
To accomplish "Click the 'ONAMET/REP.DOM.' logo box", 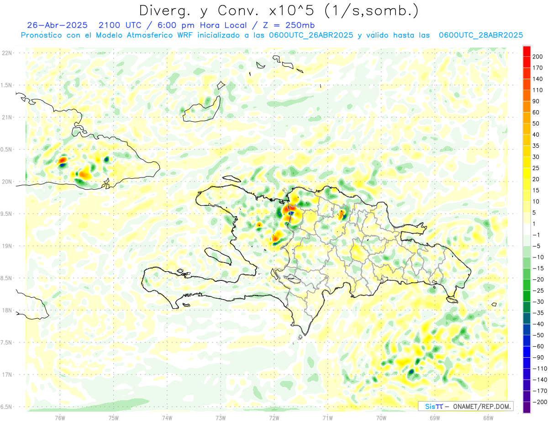I will [x=466, y=406].
